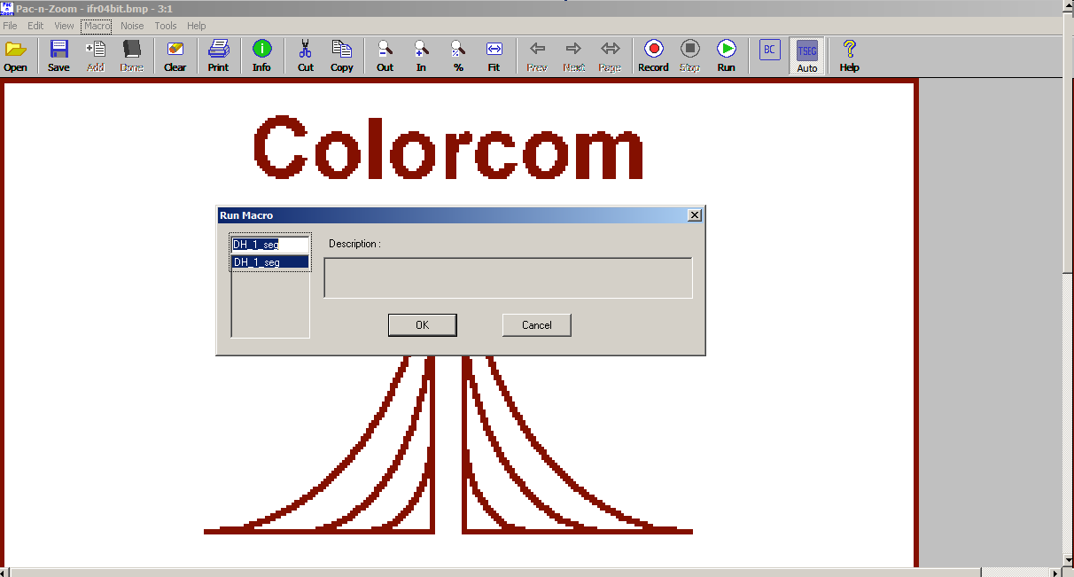Open the Help question mark icon
Image resolution: width=1074 pixels, height=577 pixels.
pyautogui.click(x=850, y=56)
